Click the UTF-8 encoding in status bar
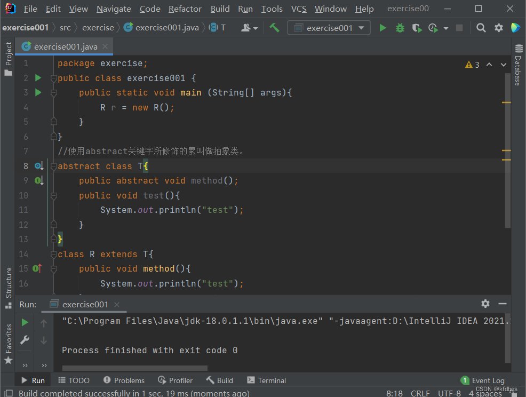 coord(449,393)
